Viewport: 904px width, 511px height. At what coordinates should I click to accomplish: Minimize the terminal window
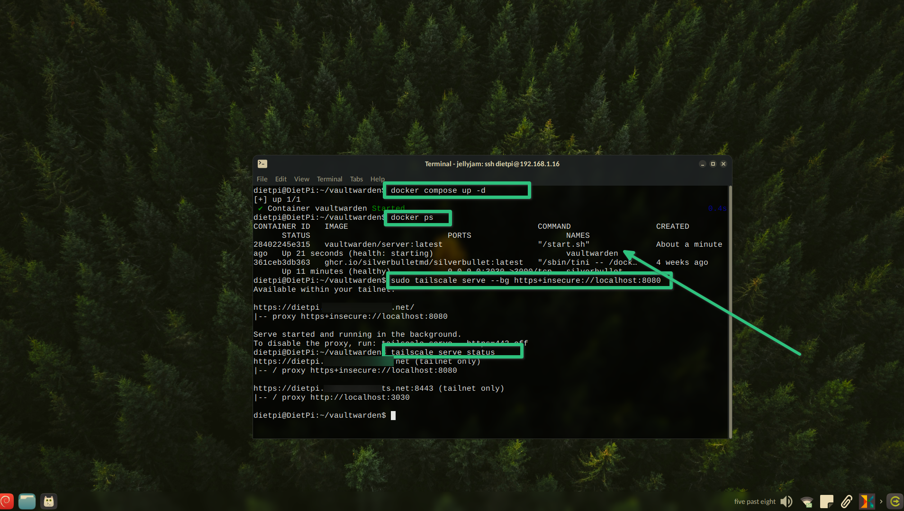pos(702,164)
